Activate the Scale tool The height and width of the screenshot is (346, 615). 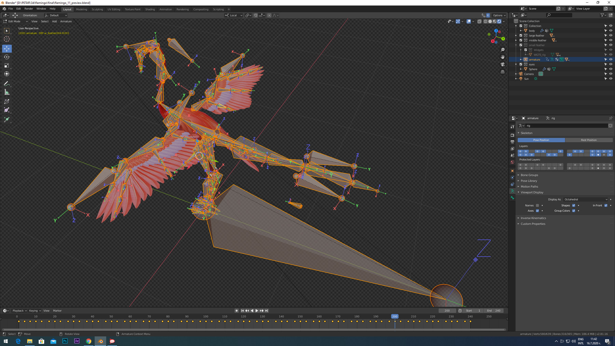click(7, 65)
